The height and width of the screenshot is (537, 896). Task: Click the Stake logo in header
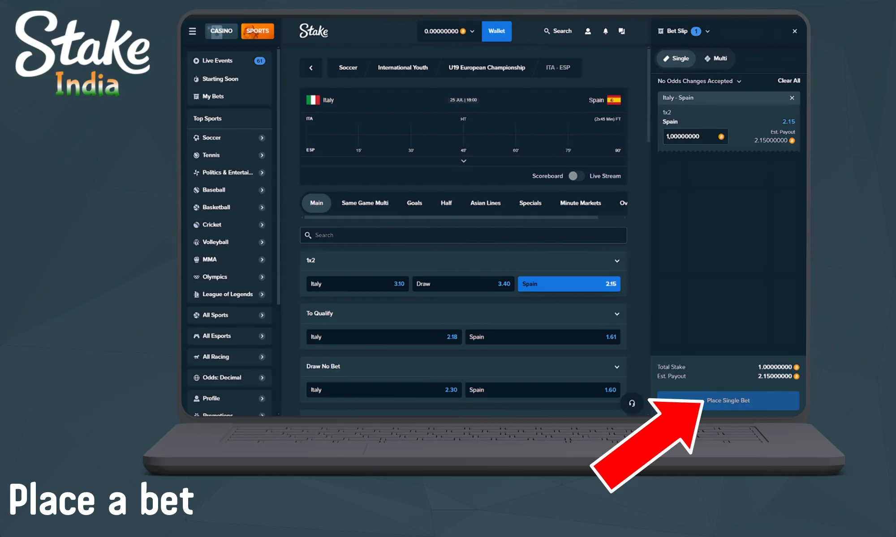[x=314, y=31]
